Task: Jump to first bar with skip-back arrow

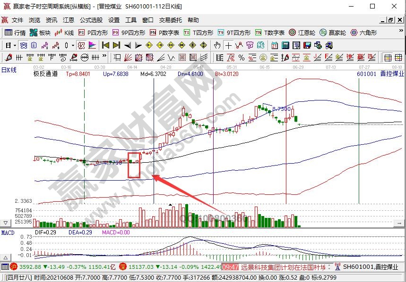Action: (106, 45)
